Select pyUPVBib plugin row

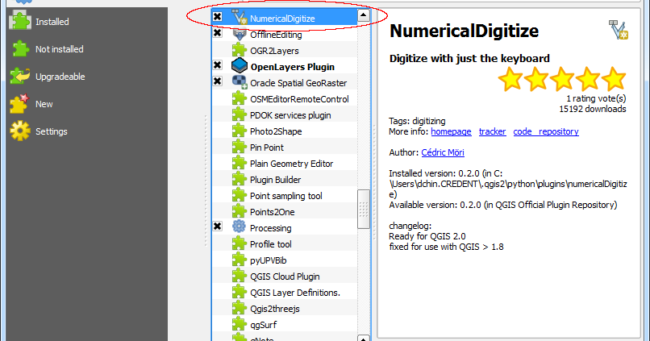(x=285, y=260)
